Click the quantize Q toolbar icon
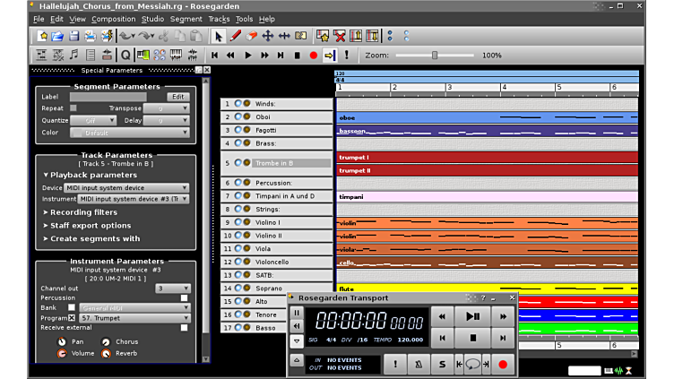This screenshot has width=674, height=379. 125,55
